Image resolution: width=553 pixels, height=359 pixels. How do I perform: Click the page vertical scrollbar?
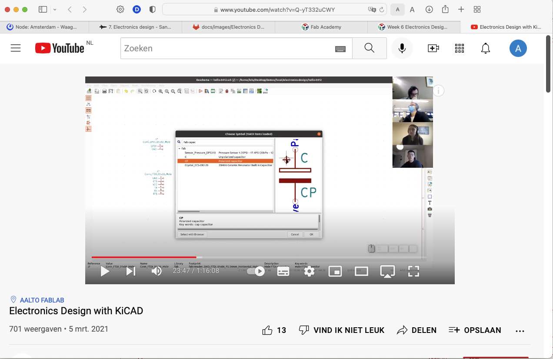coord(549,64)
